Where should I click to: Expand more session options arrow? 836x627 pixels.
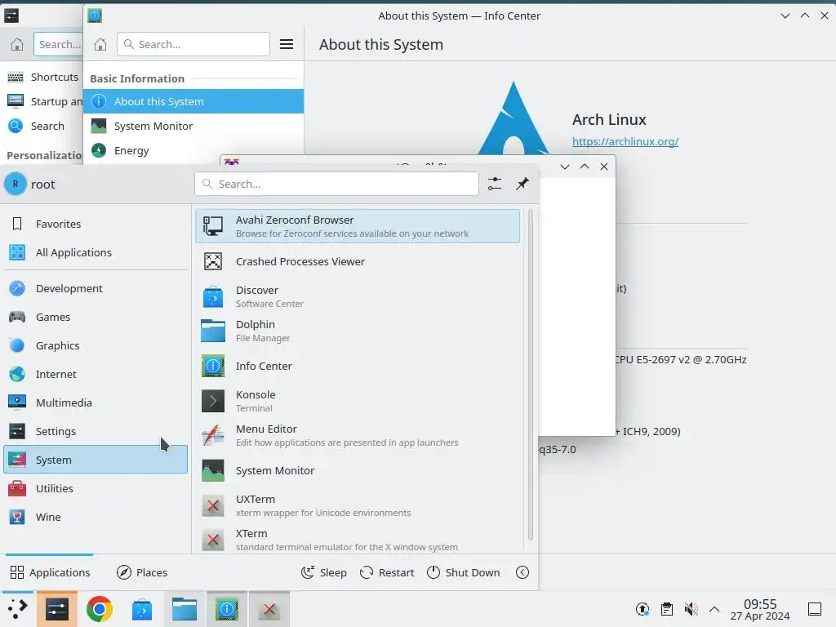click(x=522, y=572)
